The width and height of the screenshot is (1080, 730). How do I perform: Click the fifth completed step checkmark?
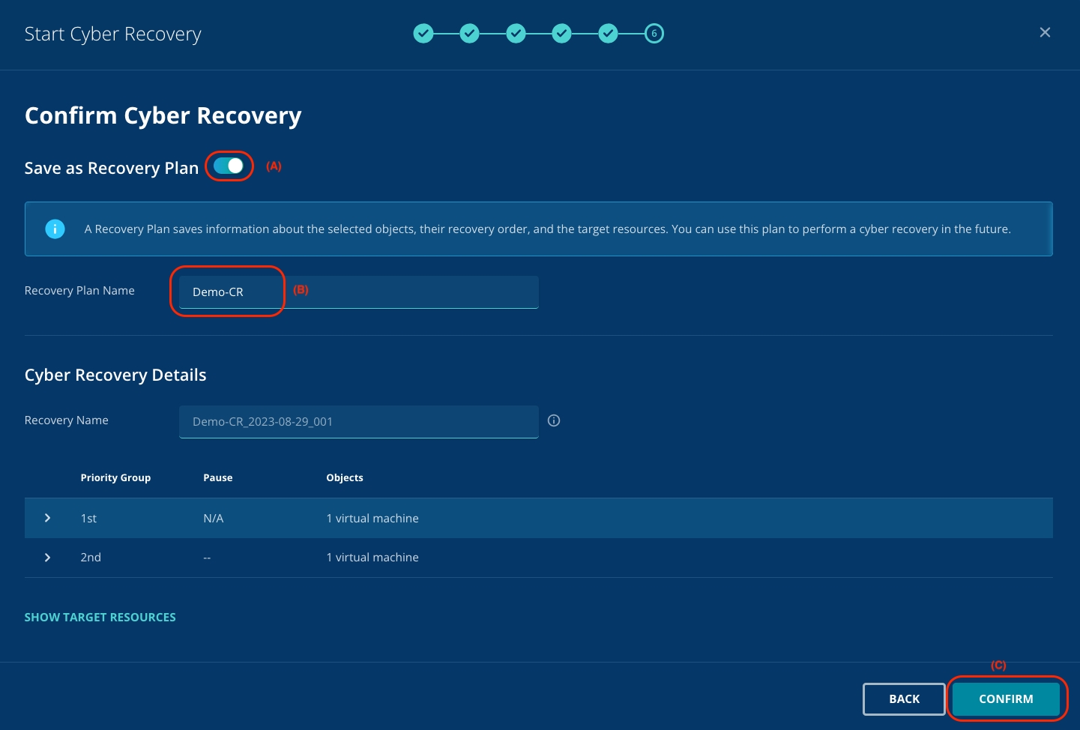tap(609, 34)
